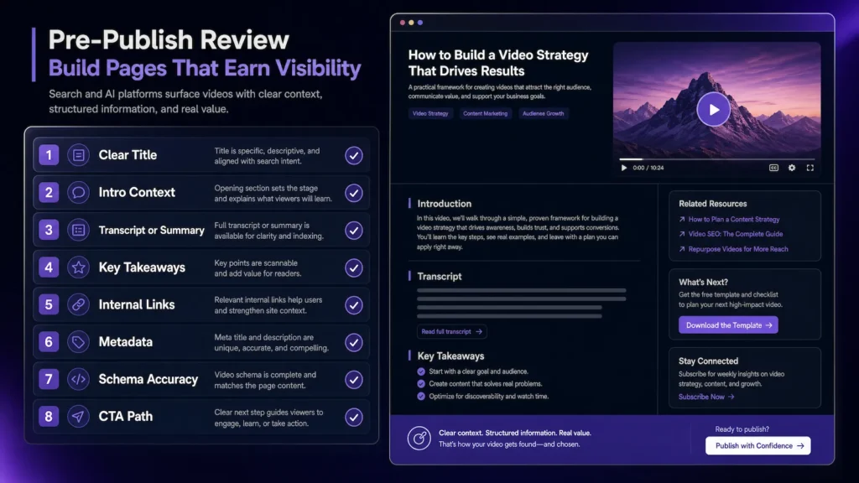
Task: Click the number 2 badge
Action: coord(49,193)
